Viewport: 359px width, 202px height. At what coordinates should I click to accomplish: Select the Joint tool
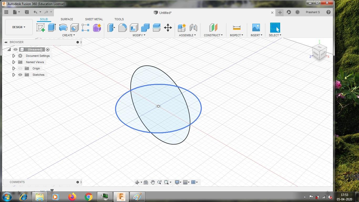[193, 28]
